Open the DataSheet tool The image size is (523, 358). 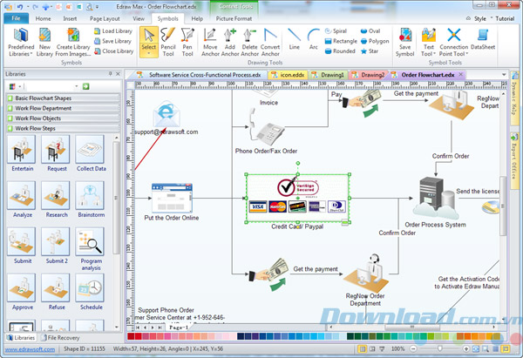(x=483, y=39)
